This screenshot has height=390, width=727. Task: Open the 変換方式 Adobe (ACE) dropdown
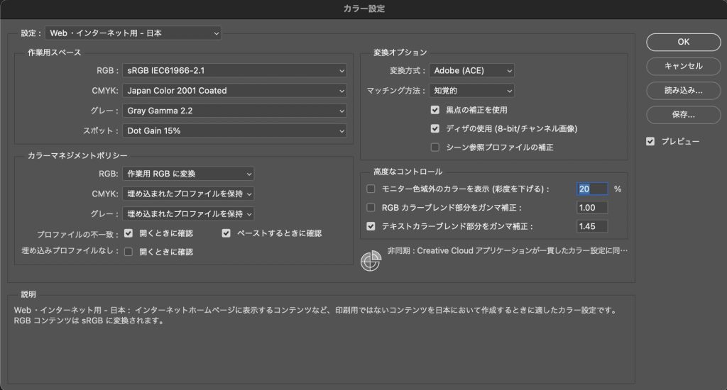pos(471,70)
